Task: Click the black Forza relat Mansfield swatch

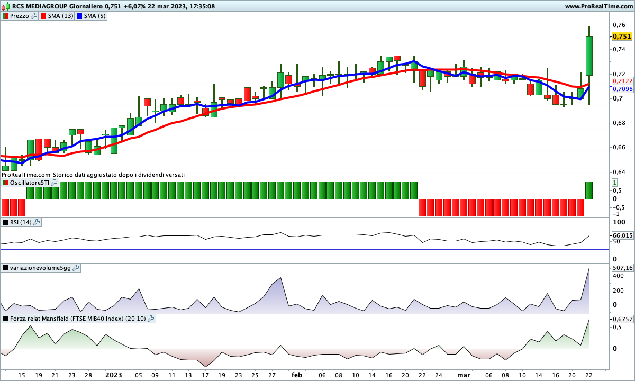Action: coord(5,319)
